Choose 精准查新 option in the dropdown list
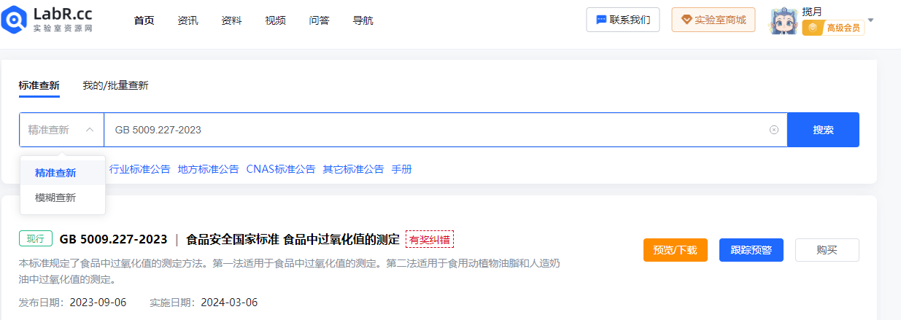The width and height of the screenshot is (901, 320). click(55, 173)
